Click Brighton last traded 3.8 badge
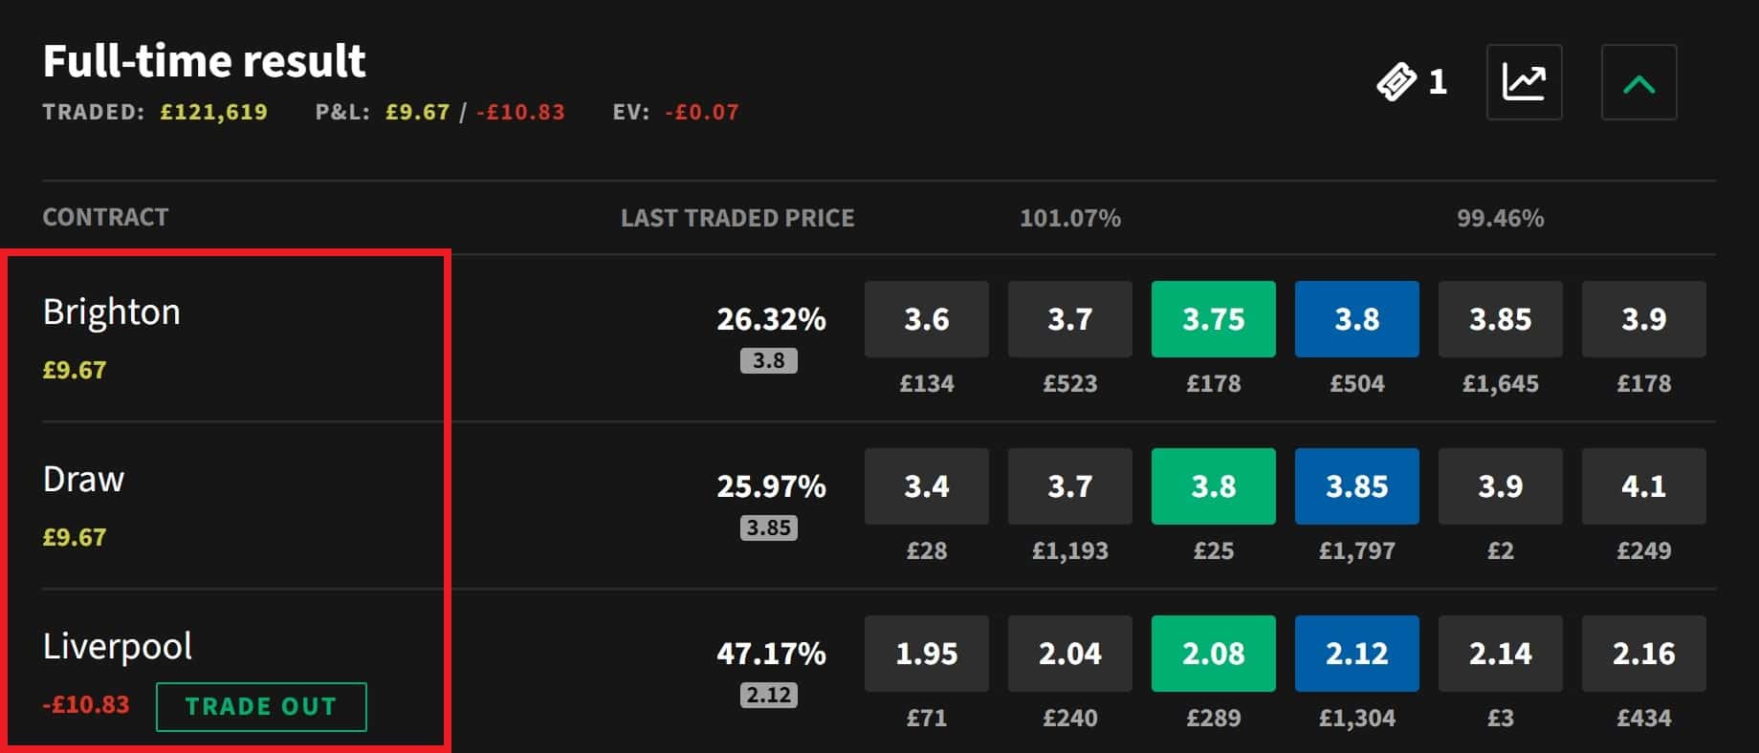 pos(769,360)
